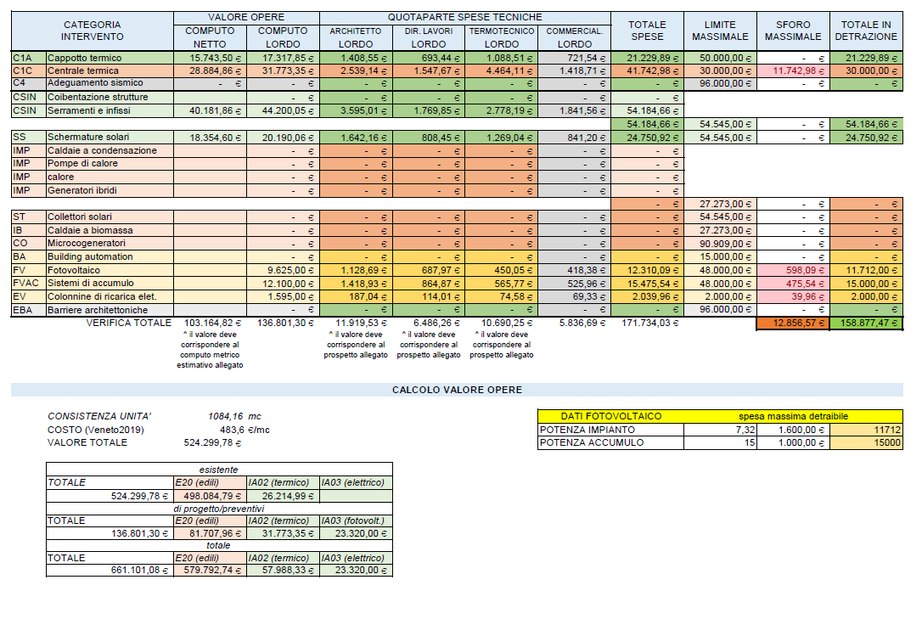Click the Colonnine di ricarica elet. cell
The image size is (922, 619).
pyautogui.click(x=110, y=297)
